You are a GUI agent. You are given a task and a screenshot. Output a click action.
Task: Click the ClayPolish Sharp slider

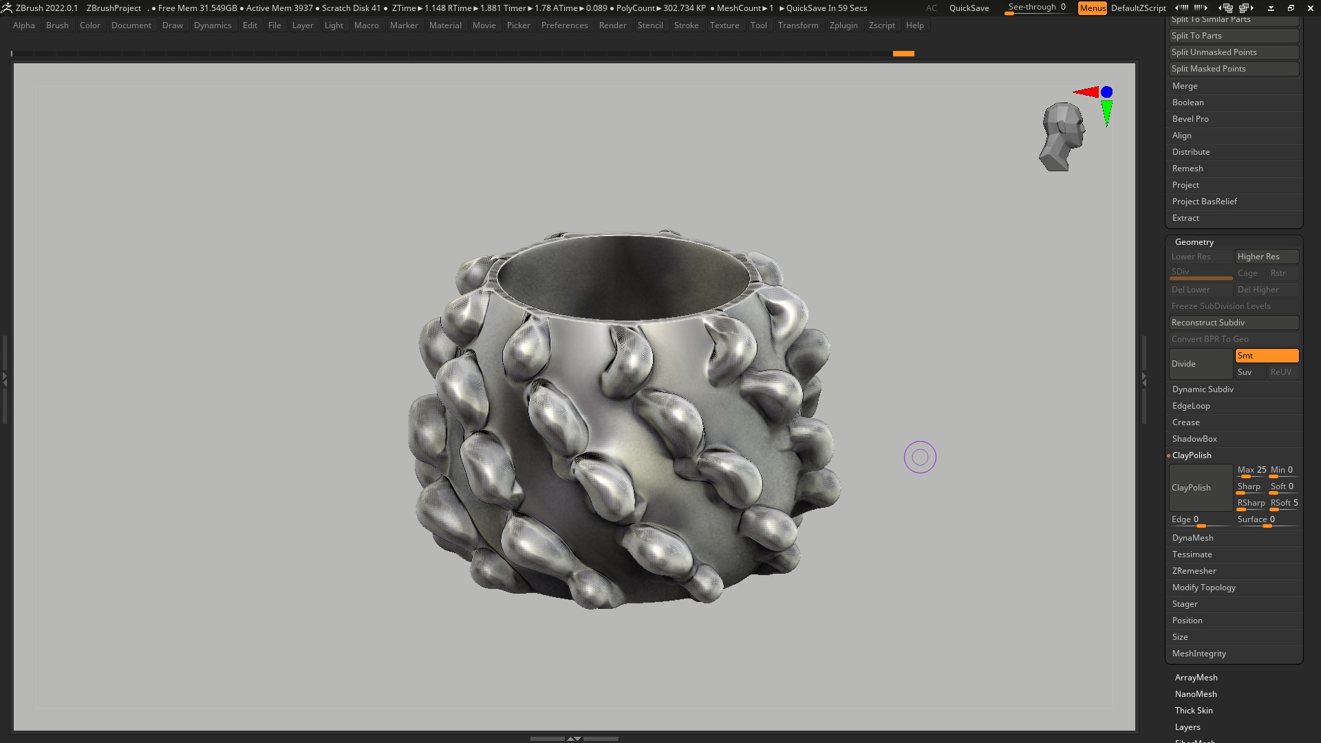click(1251, 488)
